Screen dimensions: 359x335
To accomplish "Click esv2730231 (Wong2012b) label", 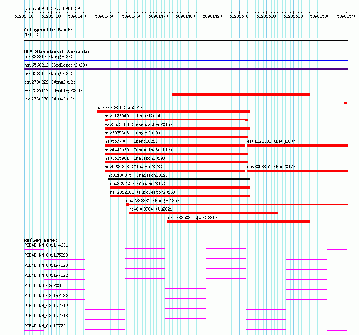I will 152,201.
